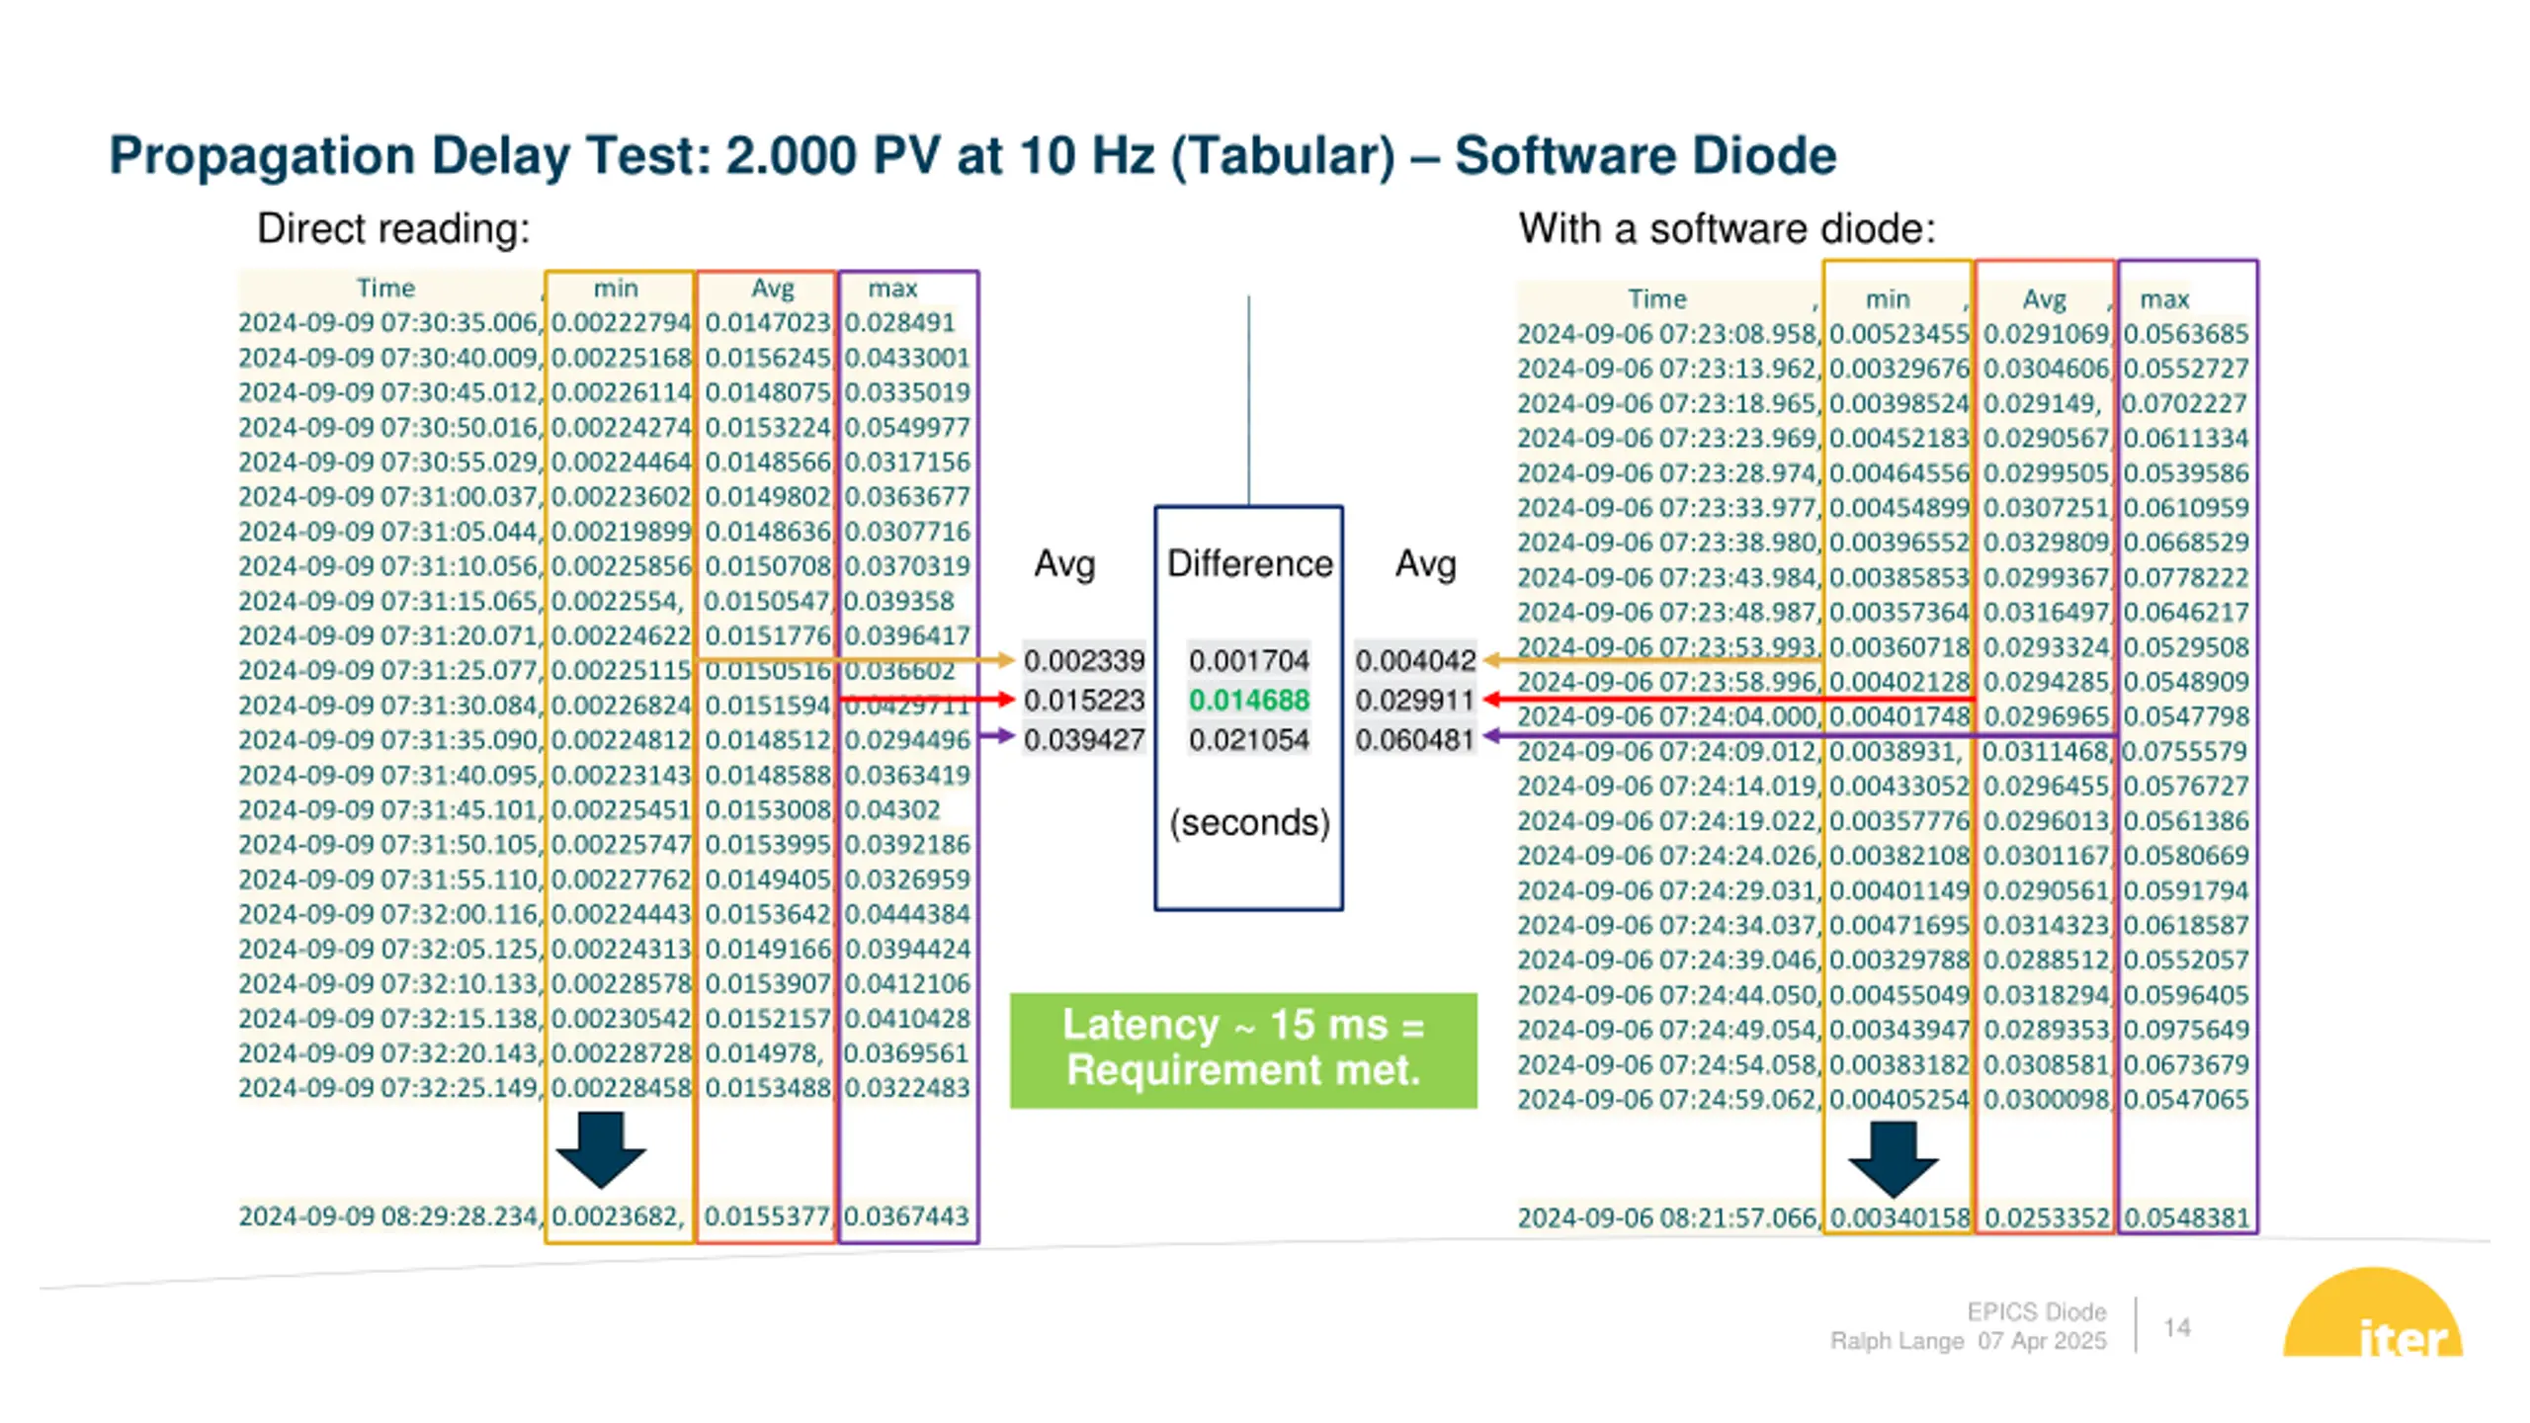Click final direct Avg value 0.0155377
Screen dimensions: 2530x1423
768,1215
